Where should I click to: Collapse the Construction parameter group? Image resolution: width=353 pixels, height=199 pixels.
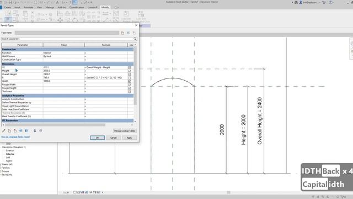[67, 49]
